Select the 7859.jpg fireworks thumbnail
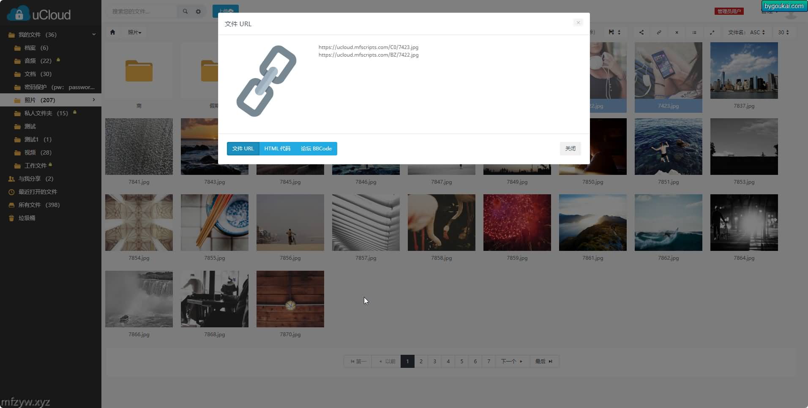The image size is (808, 408). point(517,223)
